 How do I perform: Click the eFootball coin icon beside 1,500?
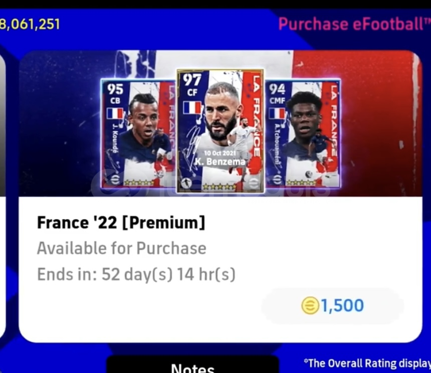click(310, 306)
